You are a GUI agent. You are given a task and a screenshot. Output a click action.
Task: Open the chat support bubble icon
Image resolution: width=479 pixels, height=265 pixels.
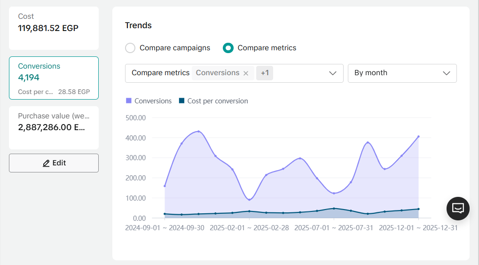(x=458, y=208)
